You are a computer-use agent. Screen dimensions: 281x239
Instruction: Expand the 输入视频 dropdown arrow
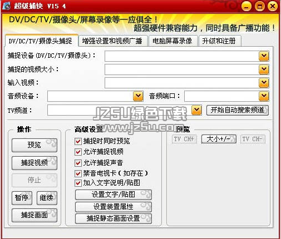[264, 83]
